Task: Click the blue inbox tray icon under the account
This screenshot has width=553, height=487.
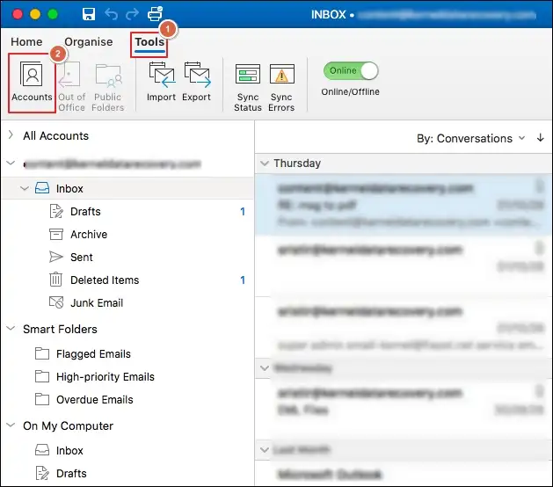Action: point(42,188)
